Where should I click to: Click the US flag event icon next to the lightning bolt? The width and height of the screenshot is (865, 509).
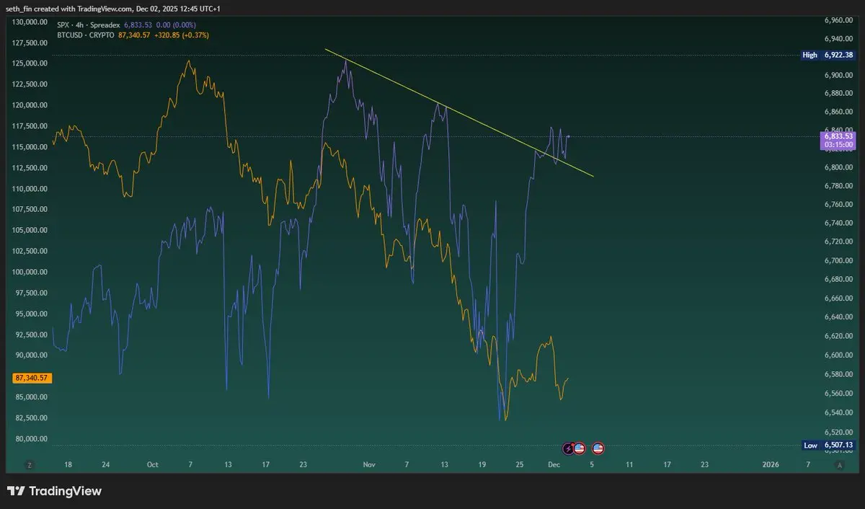579,448
